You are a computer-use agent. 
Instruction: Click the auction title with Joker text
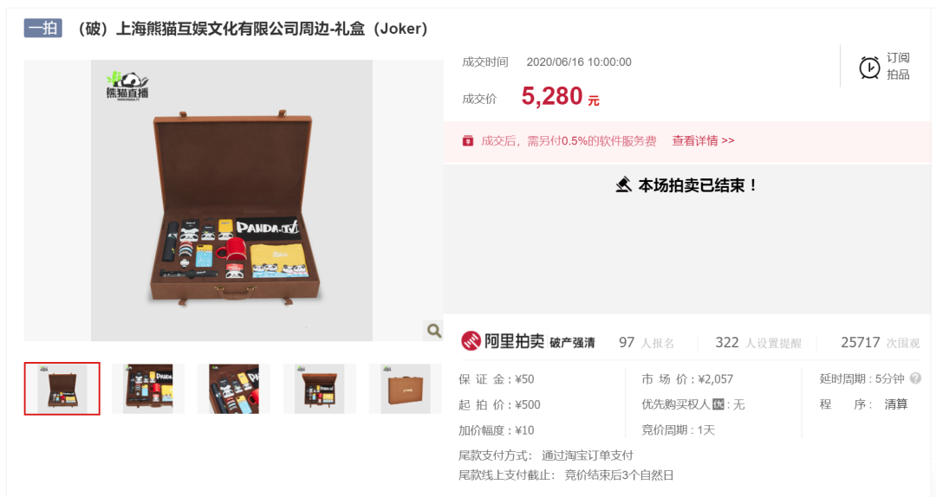click(253, 29)
